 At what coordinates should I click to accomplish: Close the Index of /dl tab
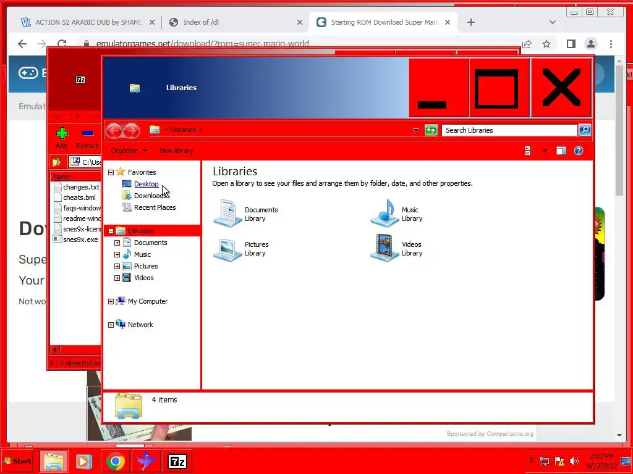tap(300, 22)
